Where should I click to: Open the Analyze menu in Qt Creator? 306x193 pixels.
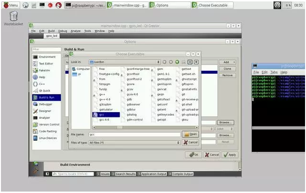(76, 31)
